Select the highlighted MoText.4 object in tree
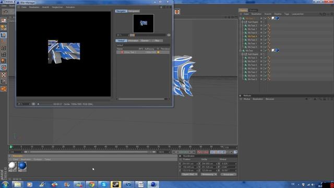Image resolution: width=334 pixels, height=188 pixels. (x=252, y=37)
